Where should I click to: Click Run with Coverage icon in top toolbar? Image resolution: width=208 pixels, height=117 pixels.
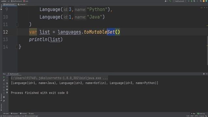coord(194,1)
